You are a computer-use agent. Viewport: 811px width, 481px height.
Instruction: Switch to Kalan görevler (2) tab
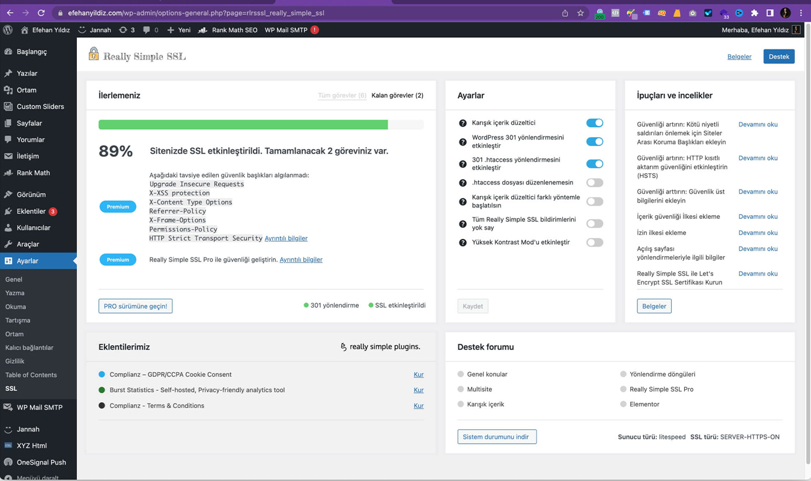(x=397, y=95)
